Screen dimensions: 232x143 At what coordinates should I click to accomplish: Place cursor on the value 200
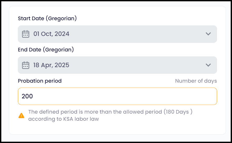27,96
